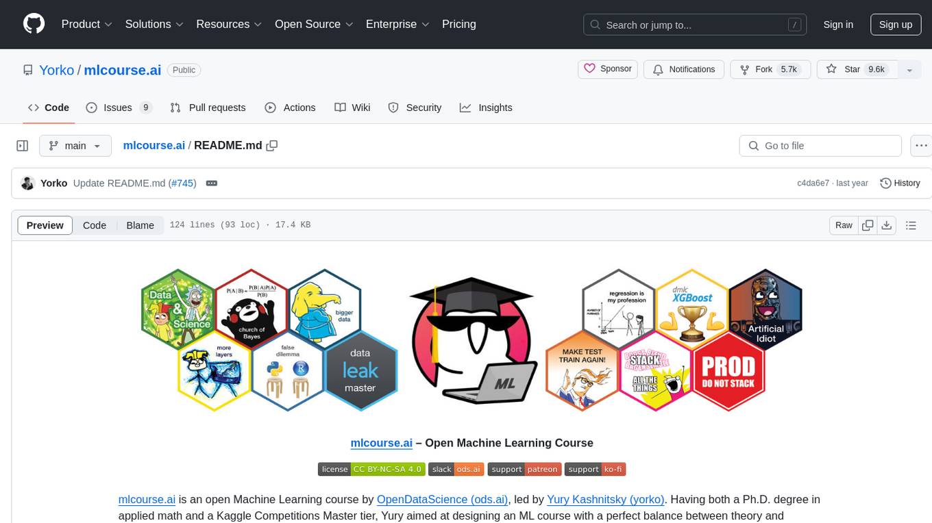Viewport: 932px width, 523px height.
Task: Click Sign in
Action: tap(838, 25)
